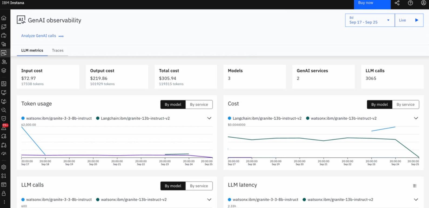Select By service in Cost panel

tap(405, 105)
